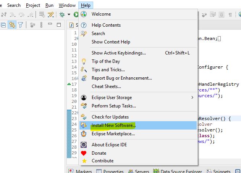
Task: Click the Eclipse User Storage person icon
Action: point(84,98)
